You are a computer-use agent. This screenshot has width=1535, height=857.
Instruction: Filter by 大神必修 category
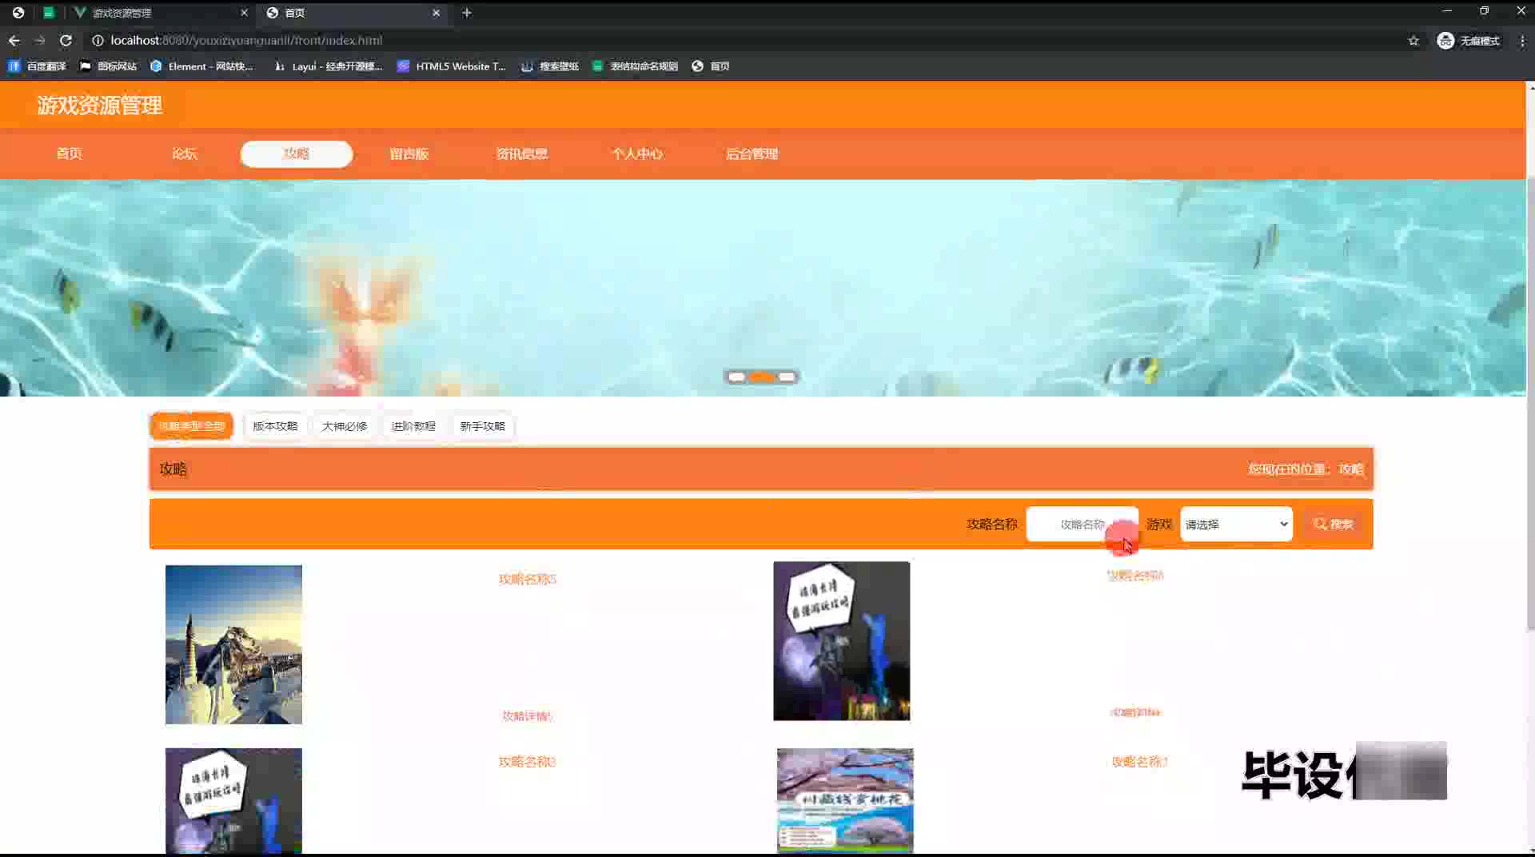[x=345, y=426]
